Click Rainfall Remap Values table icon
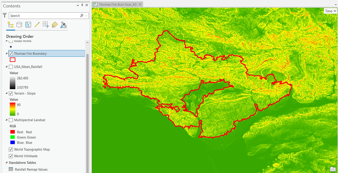 click(11, 169)
